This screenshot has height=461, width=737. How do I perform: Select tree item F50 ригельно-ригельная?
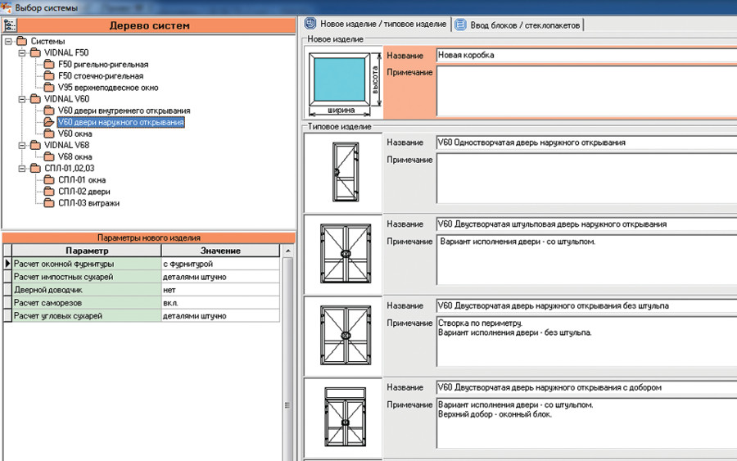[x=103, y=65]
